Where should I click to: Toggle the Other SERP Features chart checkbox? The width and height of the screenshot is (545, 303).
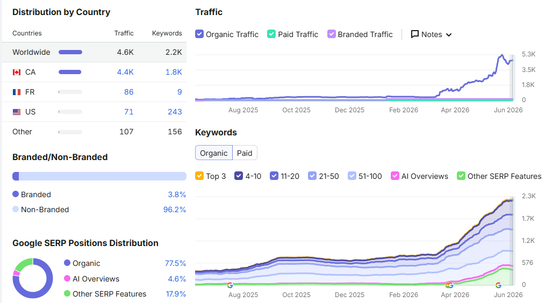461,176
